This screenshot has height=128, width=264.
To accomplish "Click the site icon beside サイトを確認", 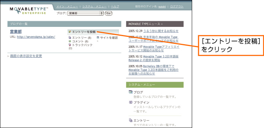I will (x=98, y=38).
